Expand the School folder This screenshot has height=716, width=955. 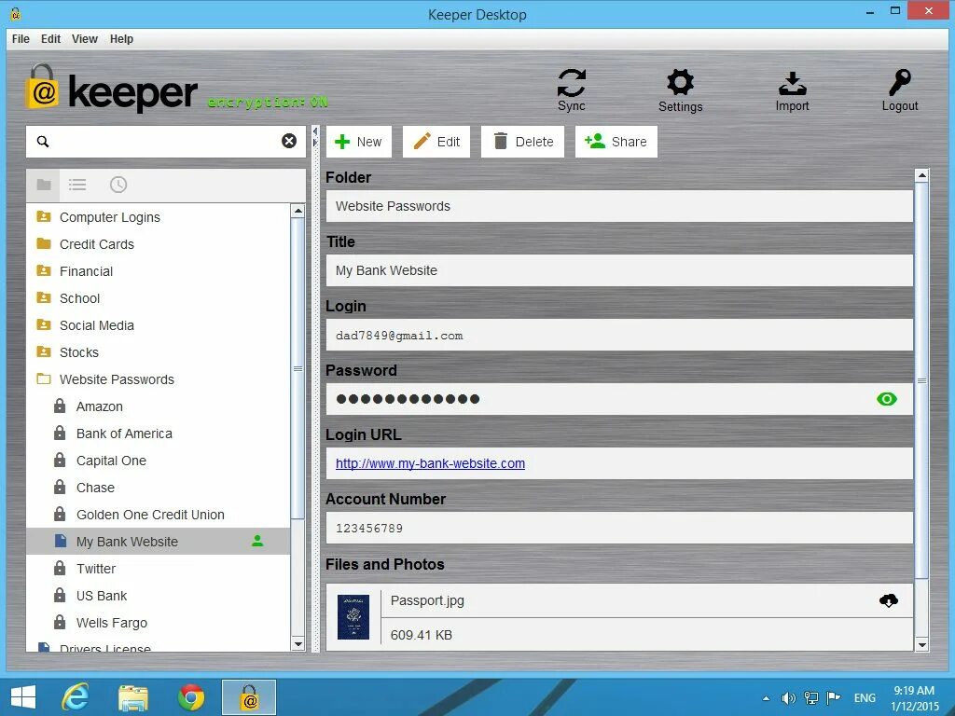pos(44,297)
